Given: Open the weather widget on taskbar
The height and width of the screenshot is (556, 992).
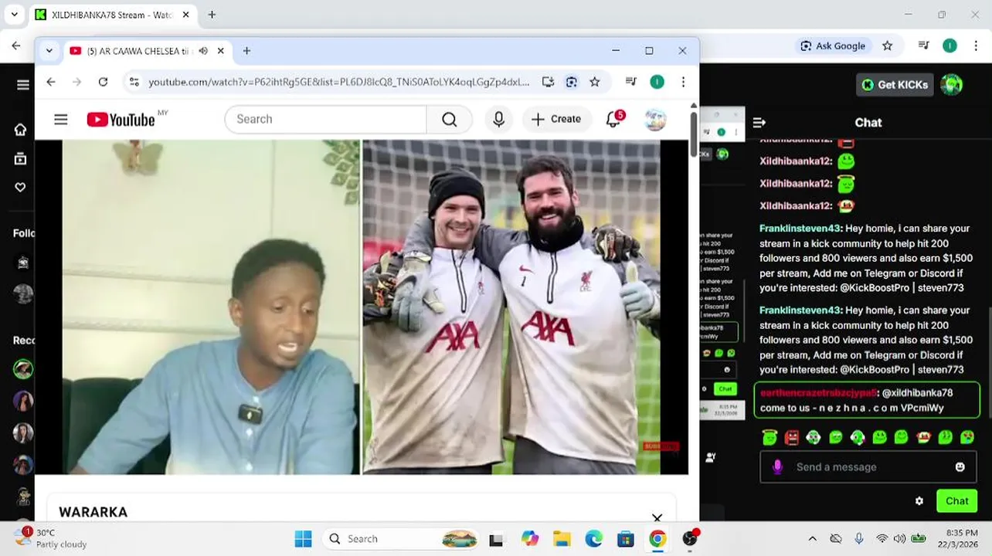Looking at the screenshot, I should tap(53, 539).
